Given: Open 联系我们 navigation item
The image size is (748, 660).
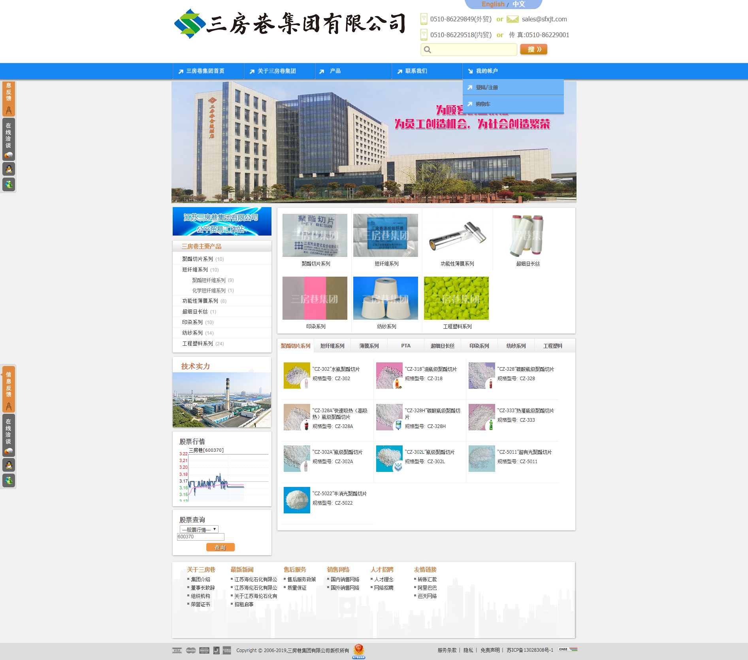Looking at the screenshot, I should pyautogui.click(x=416, y=71).
